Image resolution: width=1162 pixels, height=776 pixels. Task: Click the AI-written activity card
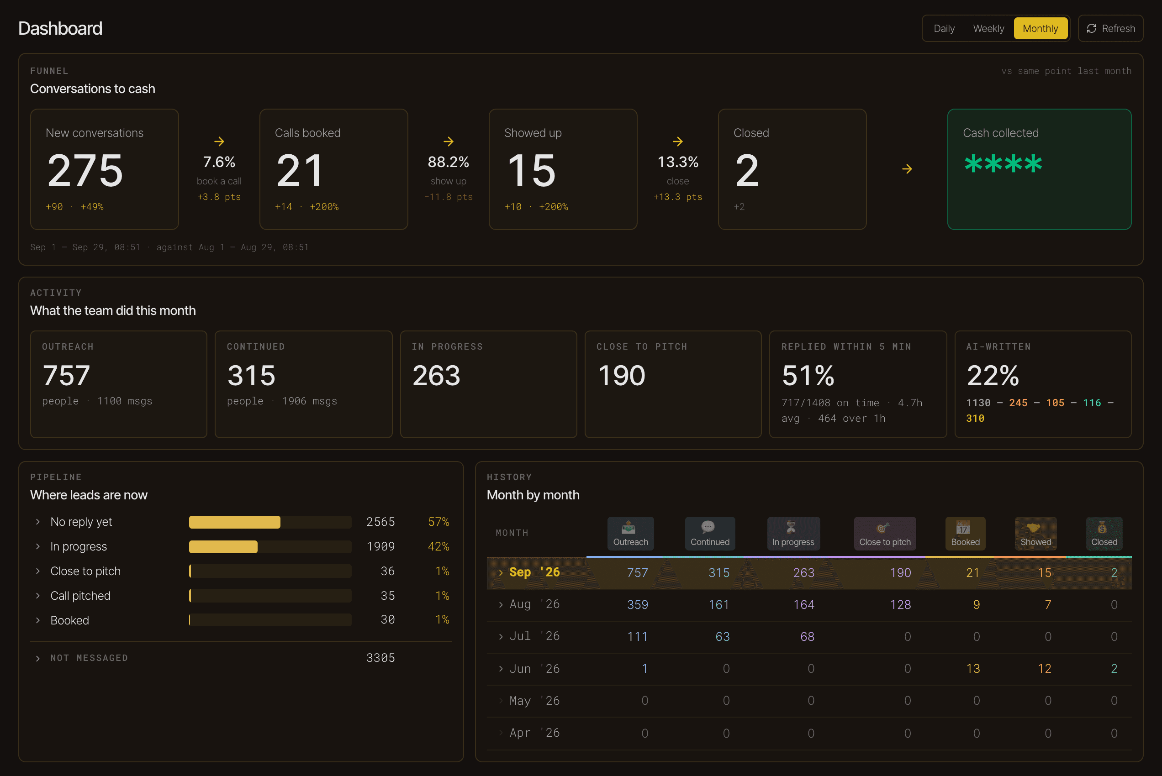coord(1043,384)
